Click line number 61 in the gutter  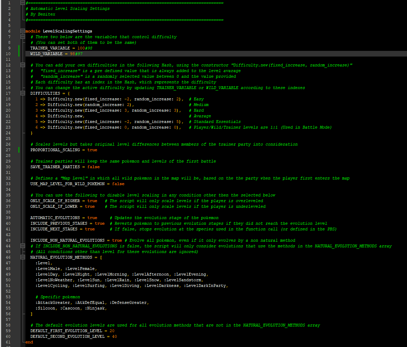9,342
